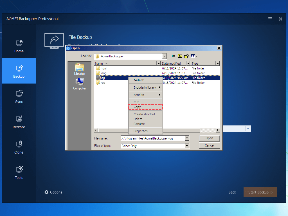
Task: Choose Rename in context menu
Action: pos(145,124)
